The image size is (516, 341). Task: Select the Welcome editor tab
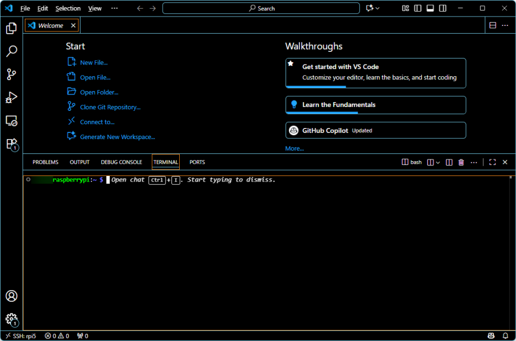[x=52, y=25]
